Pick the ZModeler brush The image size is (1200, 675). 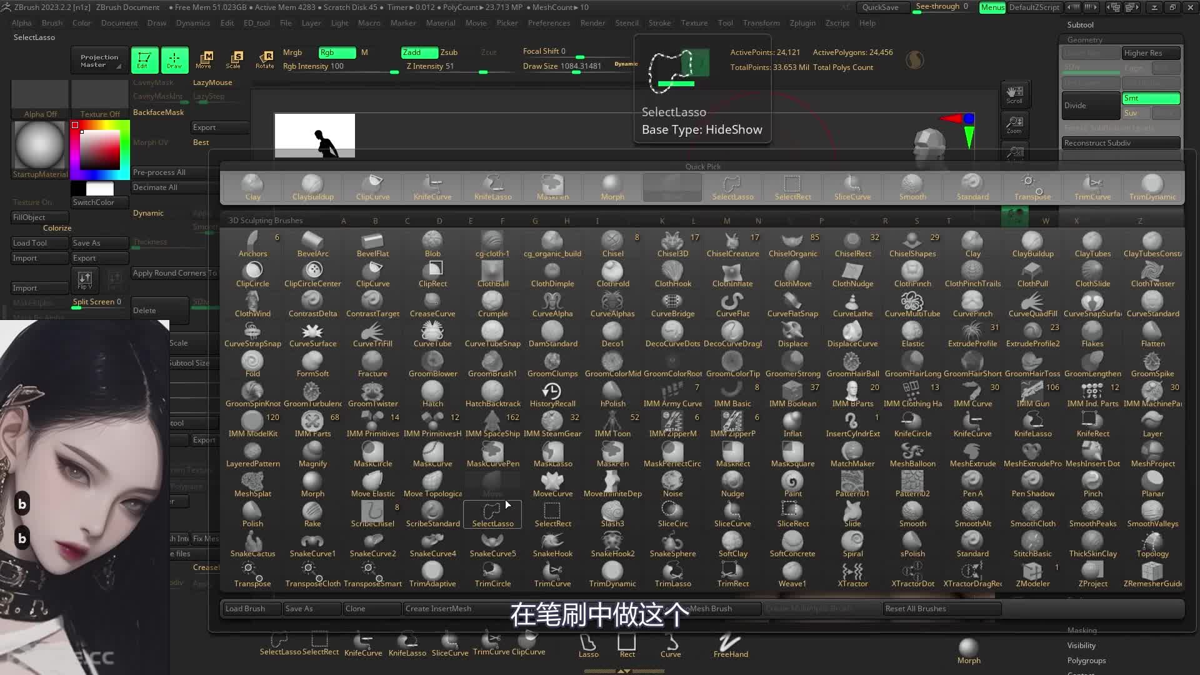[x=1032, y=574]
